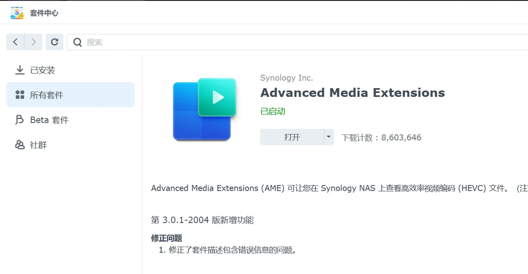Click the Advanced Media Extensions title

point(353,93)
